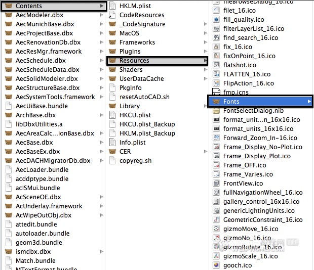The width and height of the screenshot is (314, 270).
Task: Click the FLATTEN_16.ico icon
Action: [x=216, y=74]
